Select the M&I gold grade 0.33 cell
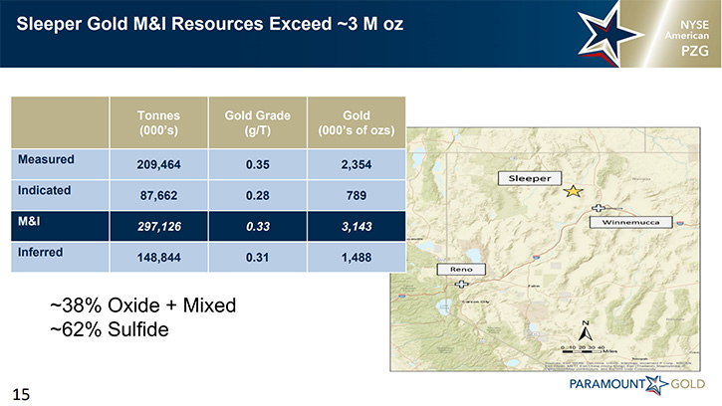 [258, 226]
